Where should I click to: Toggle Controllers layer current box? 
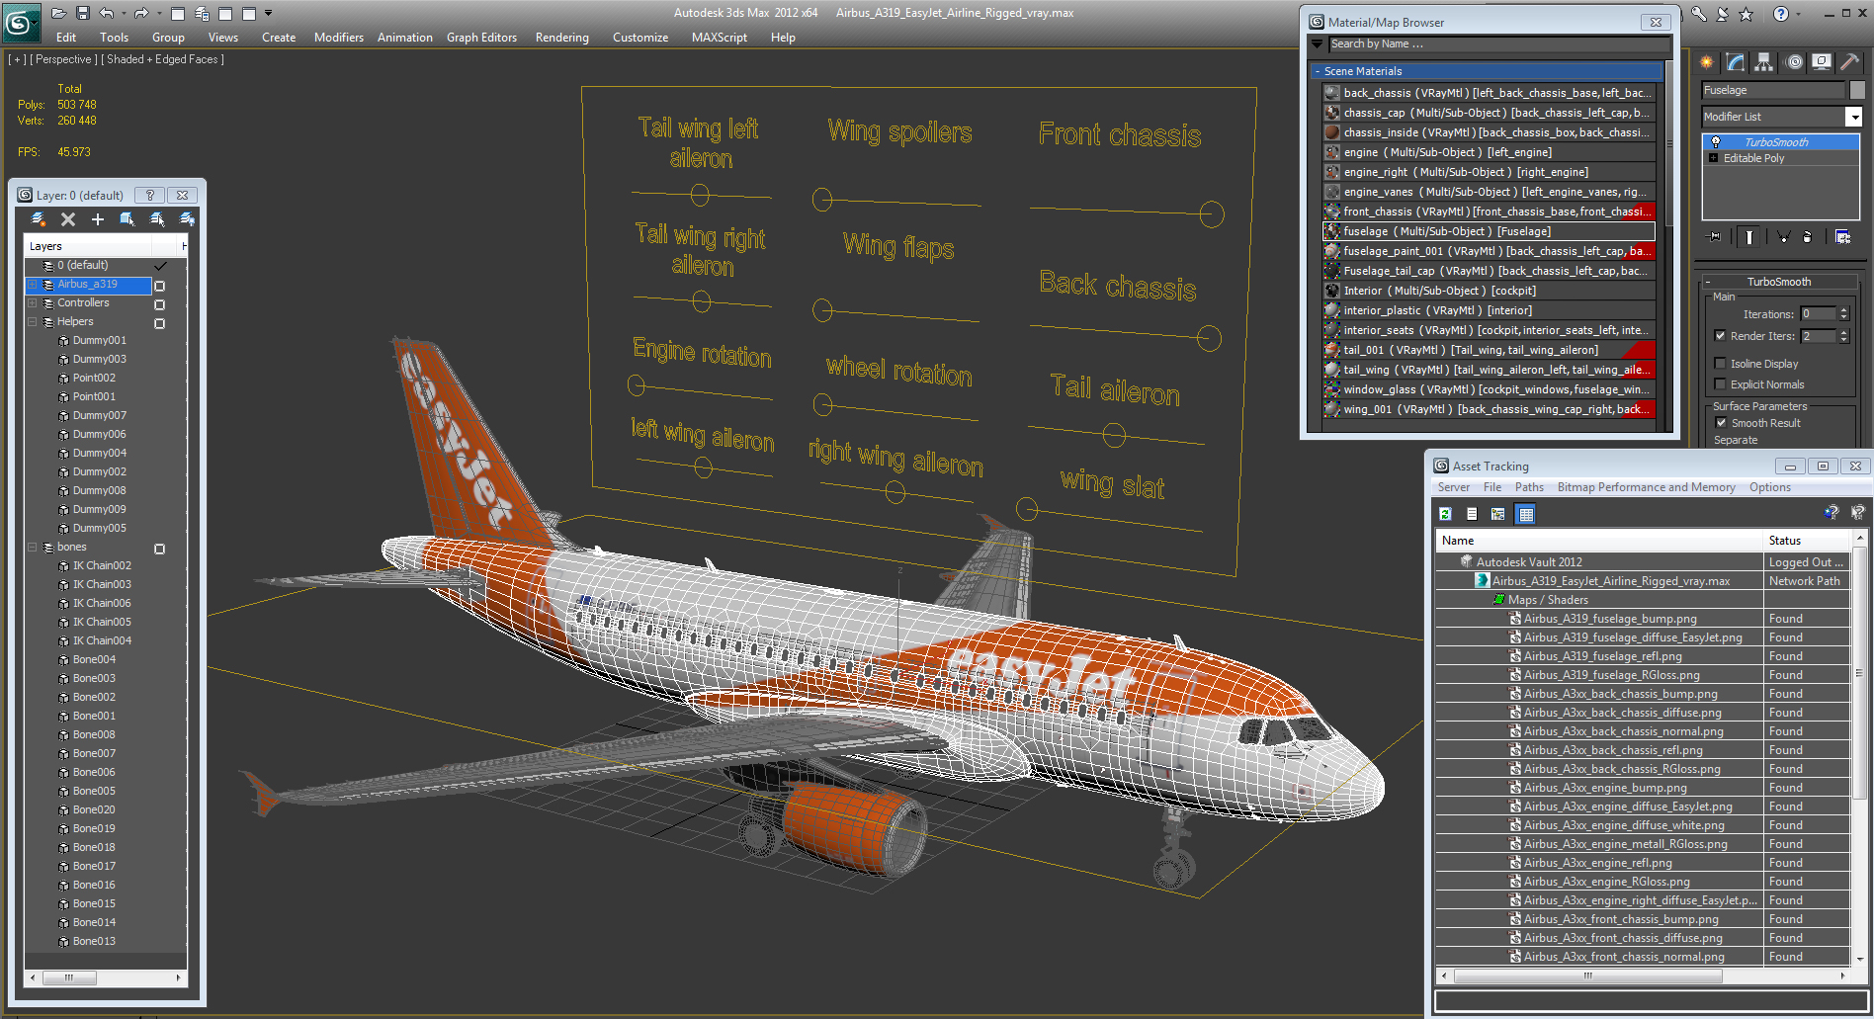click(x=159, y=304)
